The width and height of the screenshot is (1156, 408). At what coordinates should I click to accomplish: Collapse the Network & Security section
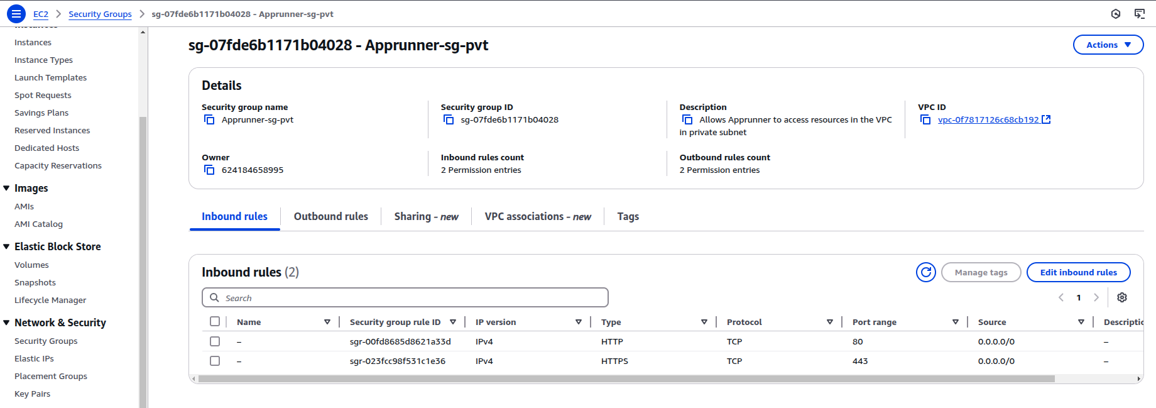[x=6, y=323]
